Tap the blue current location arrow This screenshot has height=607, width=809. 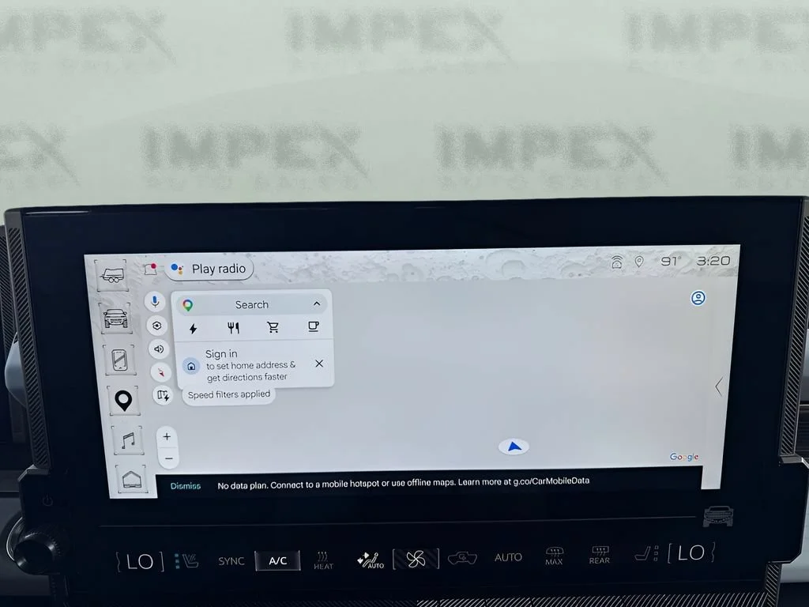point(514,447)
